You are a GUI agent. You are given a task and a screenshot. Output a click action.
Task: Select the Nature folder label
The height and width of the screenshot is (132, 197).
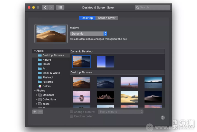click(x=47, y=60)
